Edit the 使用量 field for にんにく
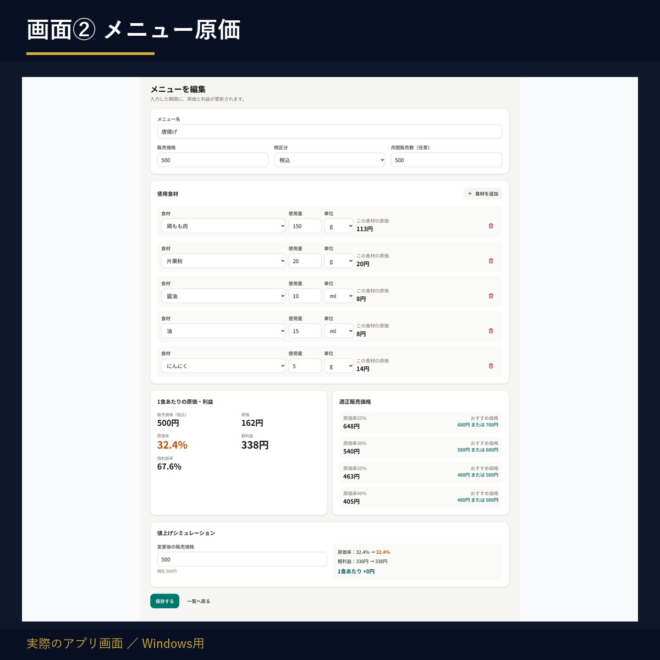 point(305,366)
